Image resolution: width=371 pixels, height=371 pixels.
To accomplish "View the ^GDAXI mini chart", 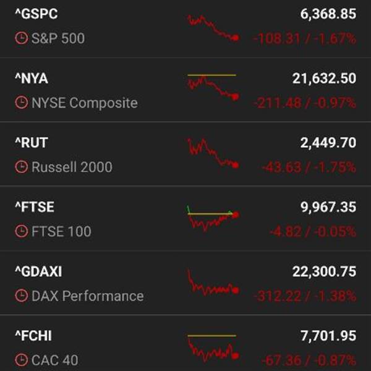I will click(x=212, y=283).
